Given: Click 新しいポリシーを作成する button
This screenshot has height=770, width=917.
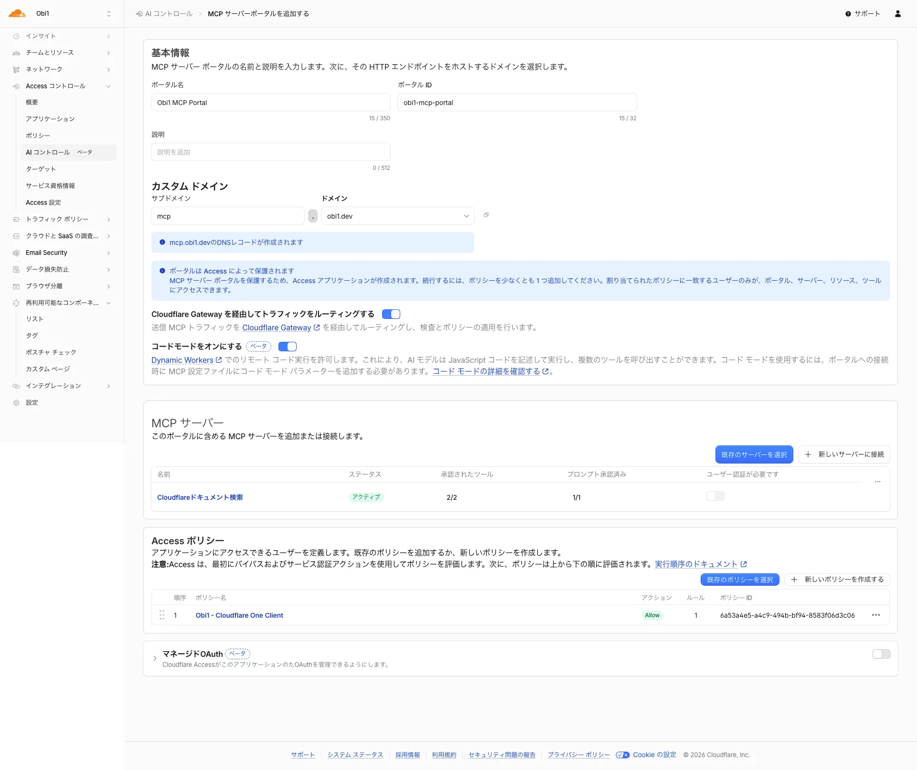Looking at the screenshot, I should point(837,580).
